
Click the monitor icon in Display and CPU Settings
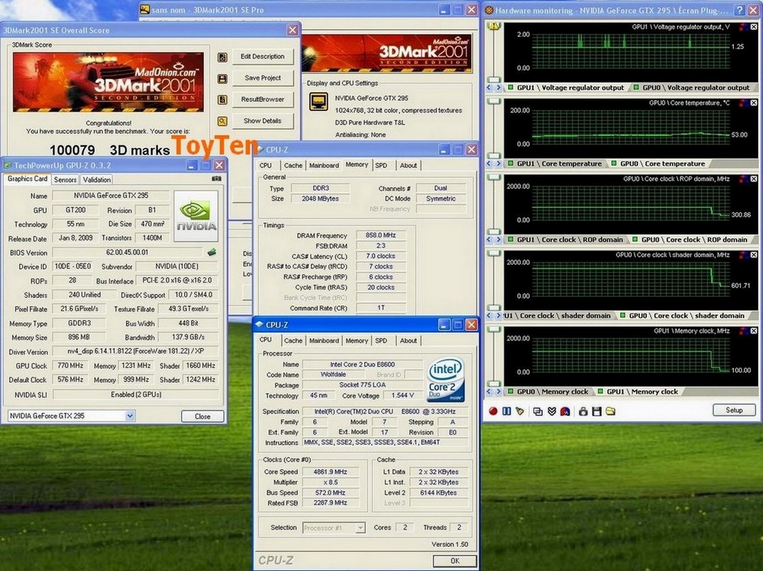pos(319,102)
